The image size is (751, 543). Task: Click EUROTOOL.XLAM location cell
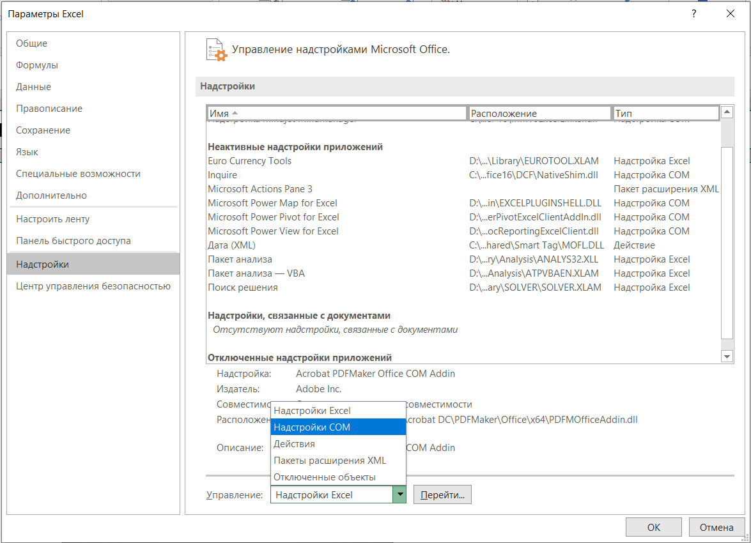(x=534, y=161)
